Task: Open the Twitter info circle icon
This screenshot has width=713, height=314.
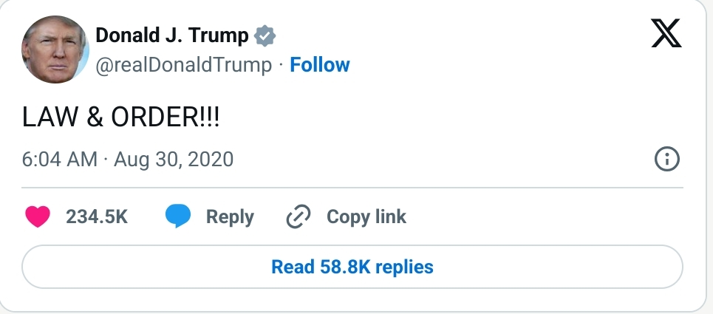Action: coord(666,159)
